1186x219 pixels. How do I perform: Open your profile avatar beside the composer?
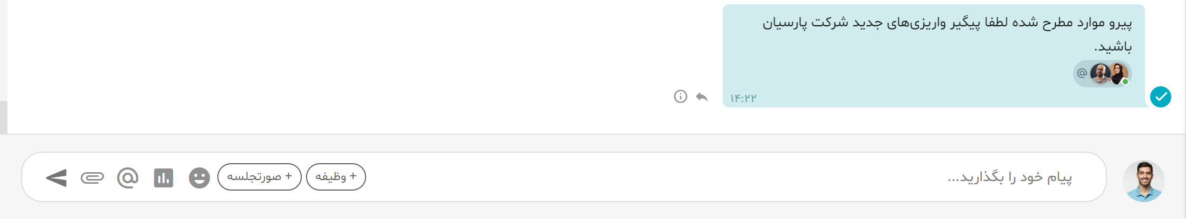coord(1143,181)
